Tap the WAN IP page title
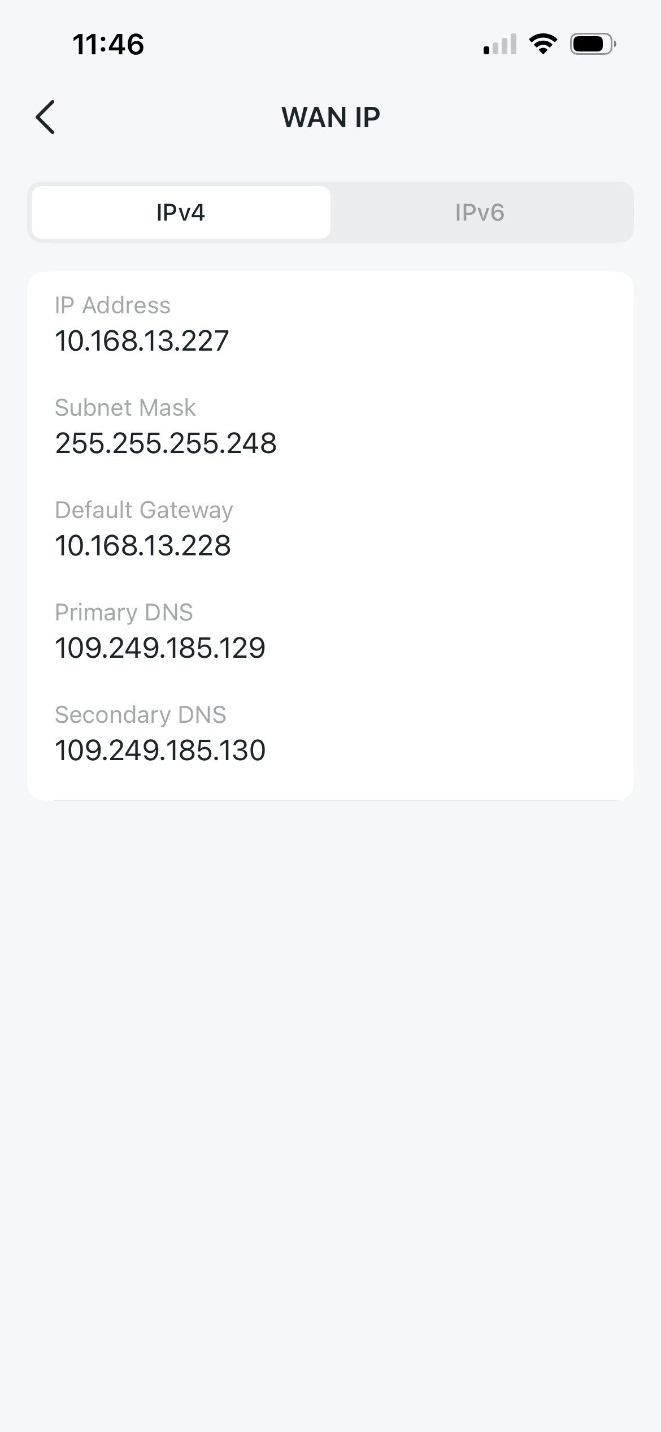 pos(330,118)
